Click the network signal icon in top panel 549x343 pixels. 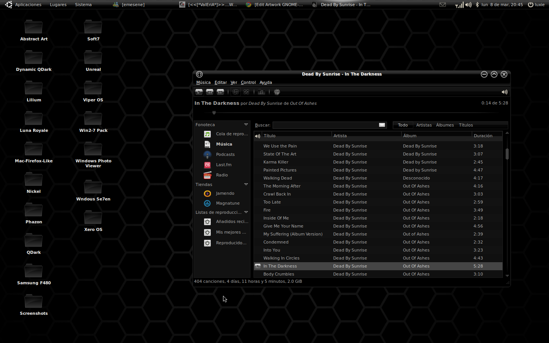pyautogui.click(x=459, y=5)
